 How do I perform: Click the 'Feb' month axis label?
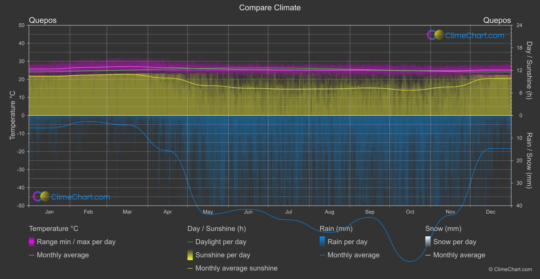click(x=88, y=212)
